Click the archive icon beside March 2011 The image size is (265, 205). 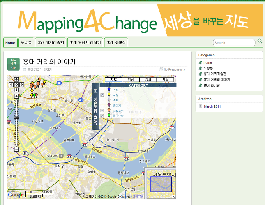(x=200, y=106)
